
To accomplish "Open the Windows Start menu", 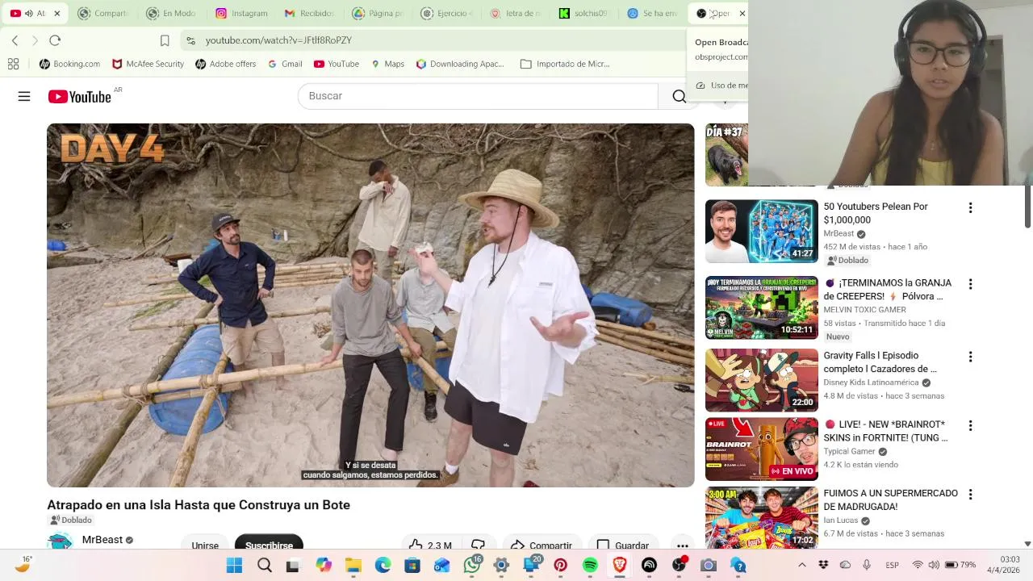I will [x=234, y=566].
